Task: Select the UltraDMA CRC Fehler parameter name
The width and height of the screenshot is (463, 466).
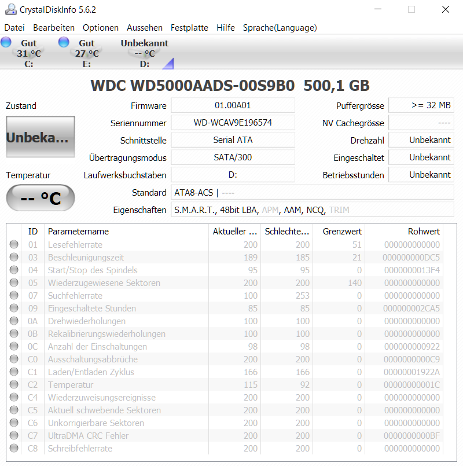Action: [x=89, y=436]
